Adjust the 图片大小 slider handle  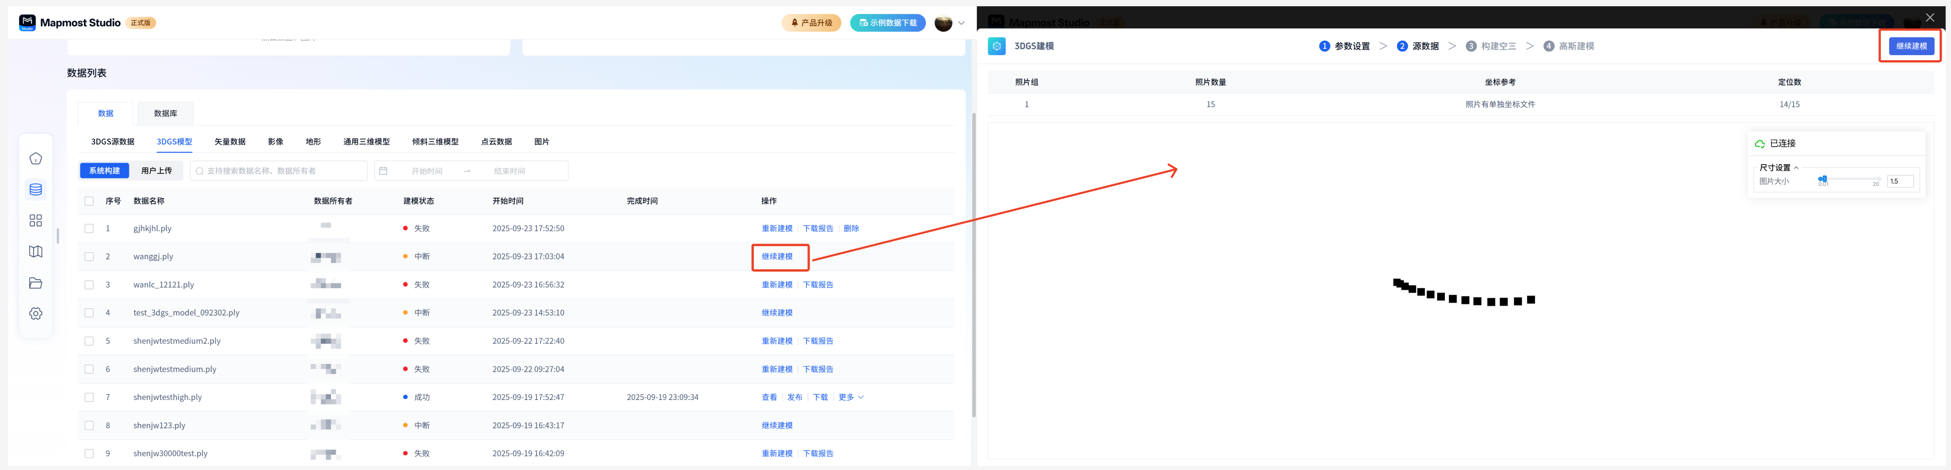[x=1824, y=179]
